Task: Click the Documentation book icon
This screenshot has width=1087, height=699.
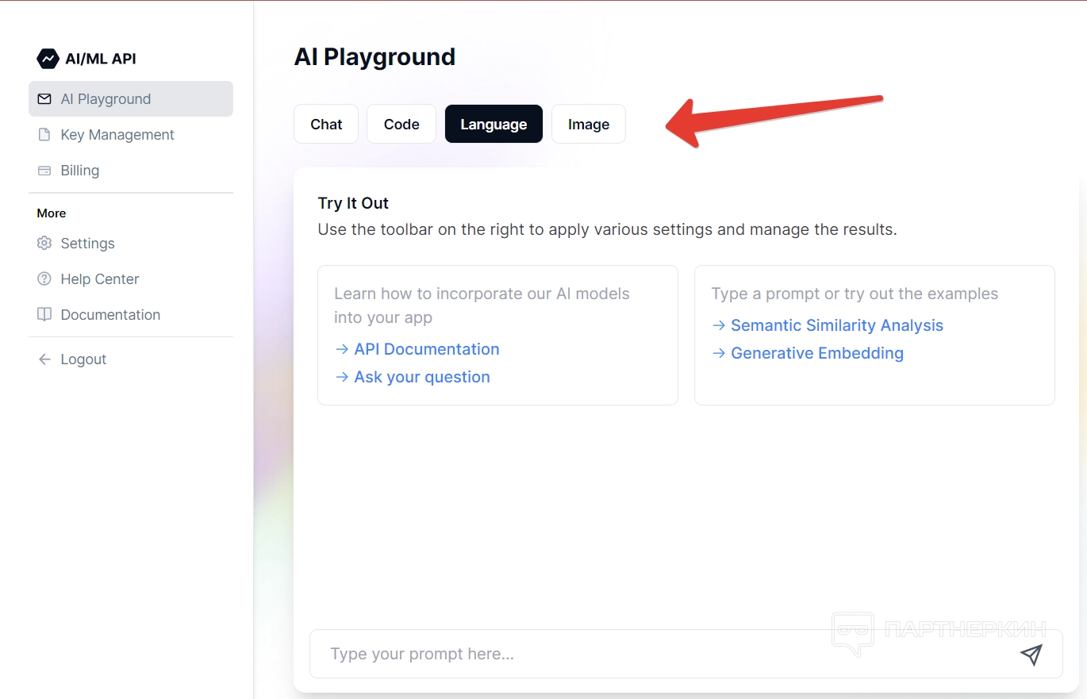Action: (44, 315)
